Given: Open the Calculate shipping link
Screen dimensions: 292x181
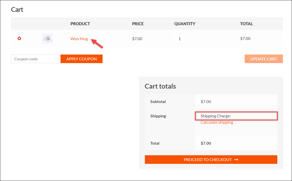Looking at the screenshot, I should pyautogui.click(x=217, y=122).
